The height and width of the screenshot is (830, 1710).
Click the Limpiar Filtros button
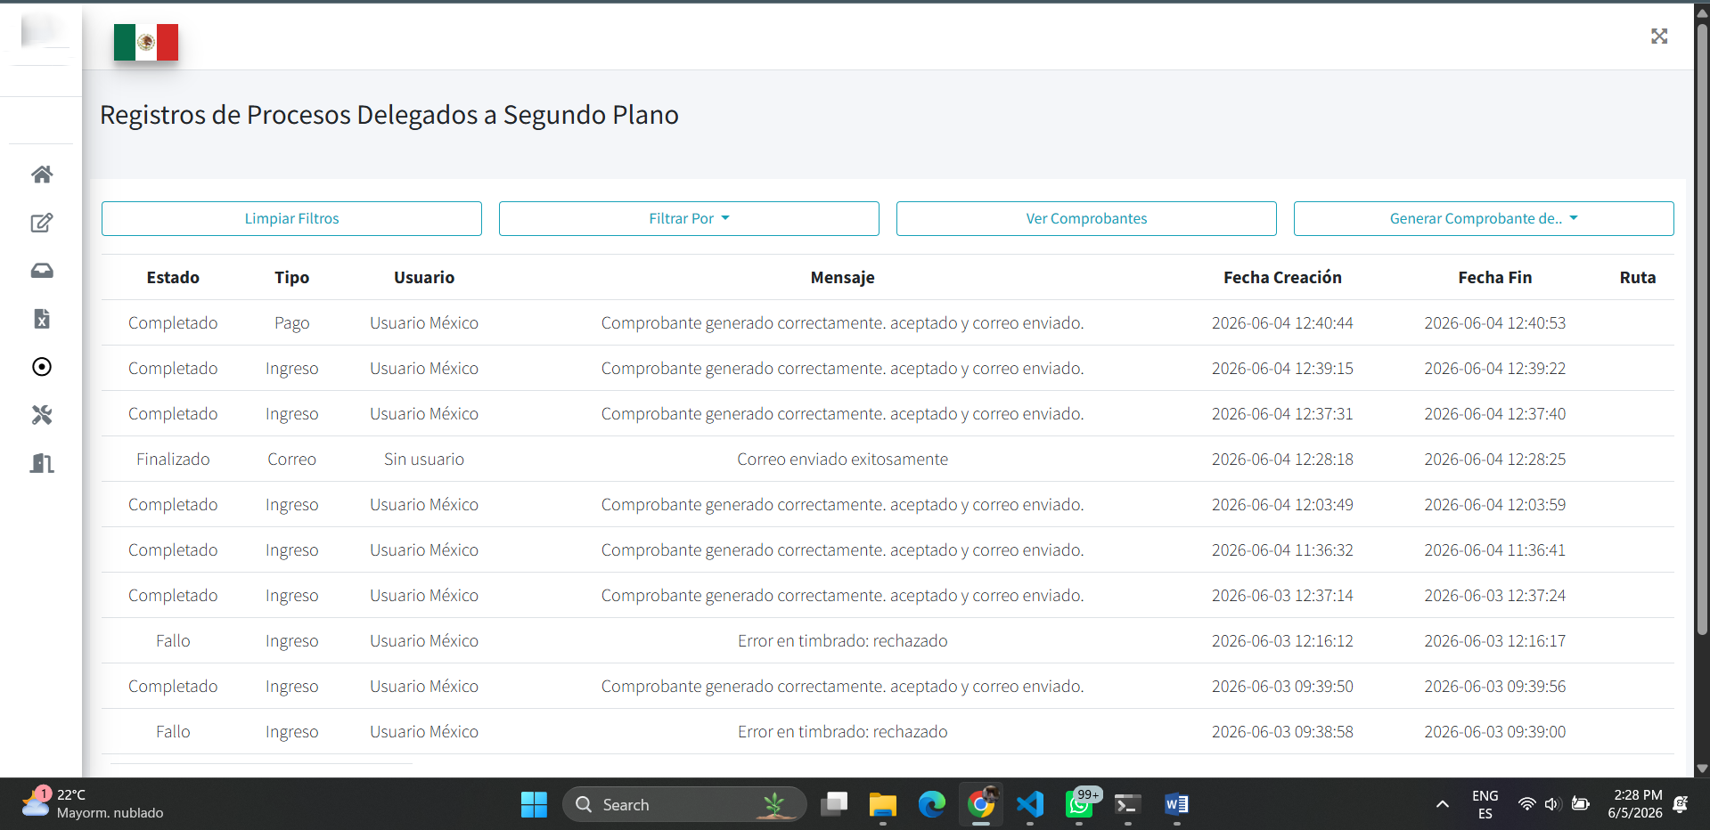click(291, 218)
